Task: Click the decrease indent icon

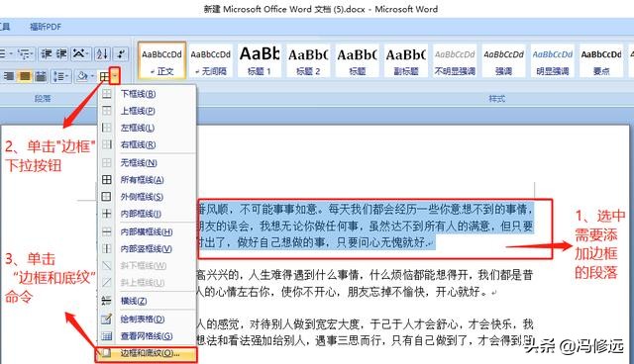Action: (47, 53)
